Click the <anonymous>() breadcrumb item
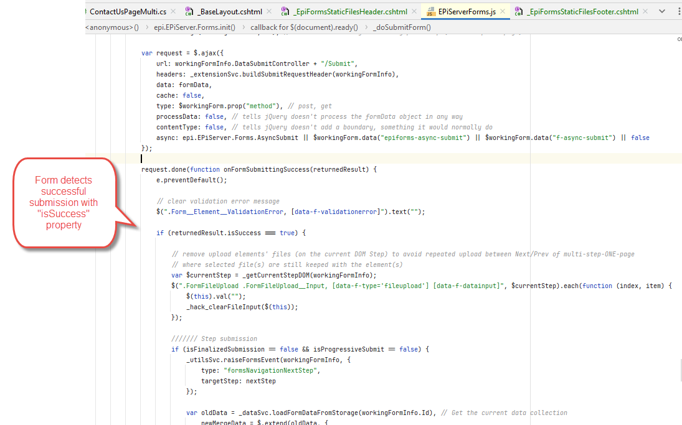The image size is (682, 425). 112,27
